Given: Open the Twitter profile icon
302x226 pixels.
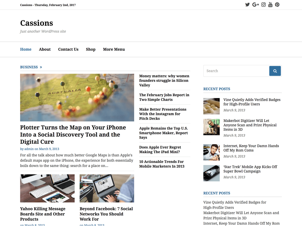Looking at the screenshot, I should coord(247,5).
